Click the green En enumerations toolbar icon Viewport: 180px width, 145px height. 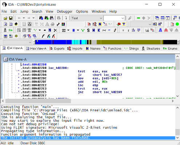tap(11, 30)
